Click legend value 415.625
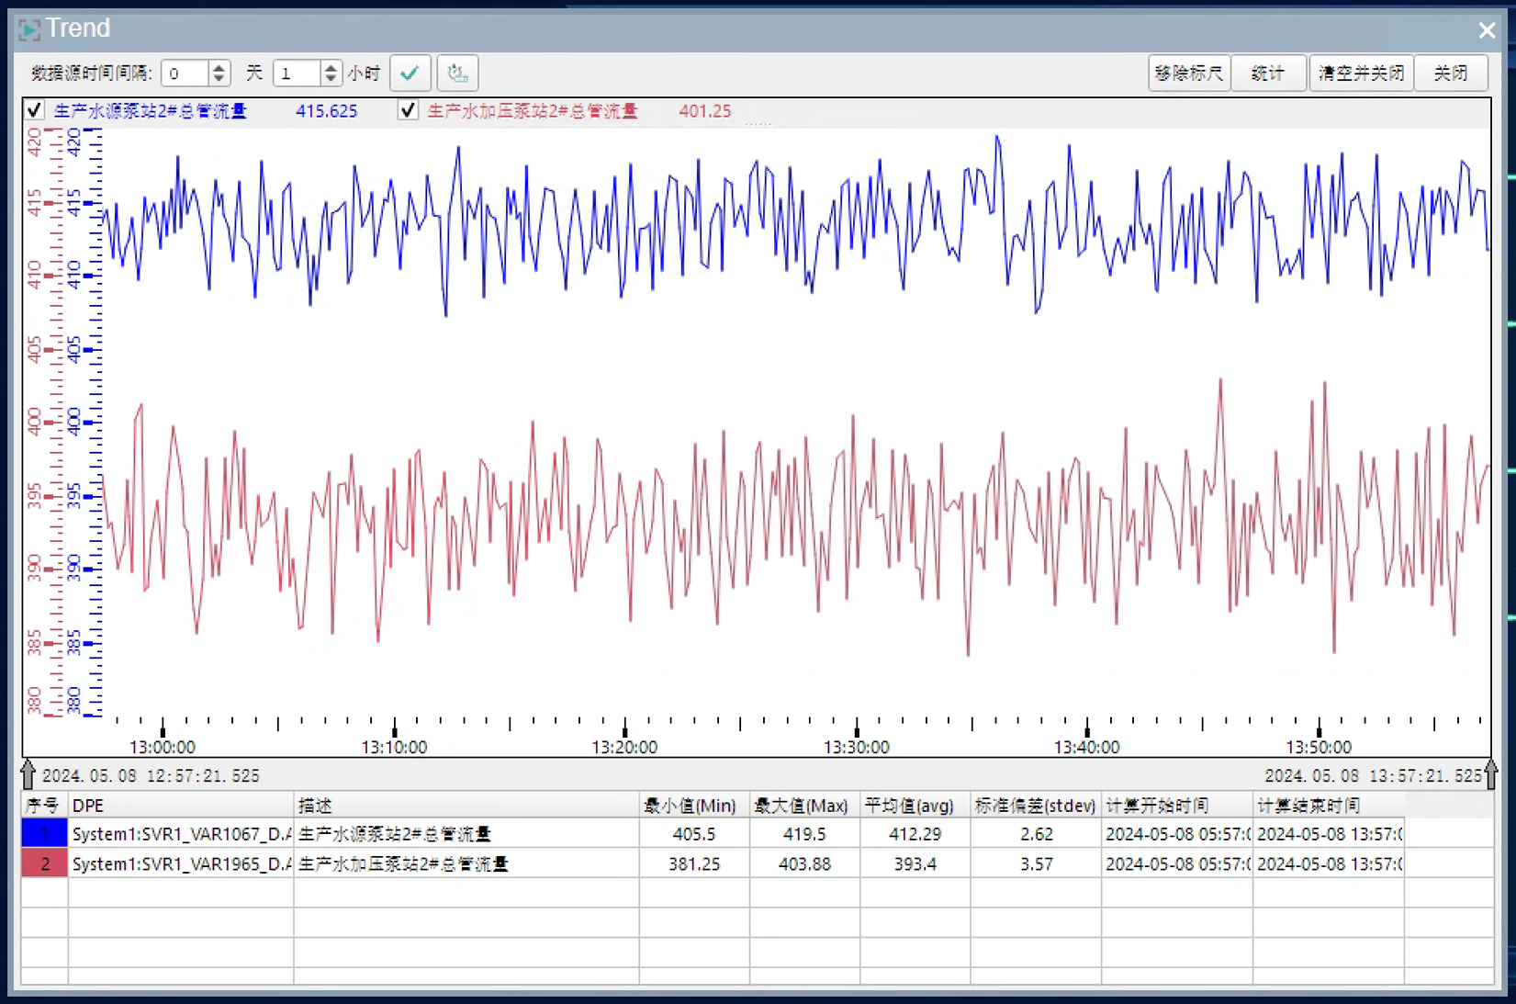Screen dimensions: 1516x1004 326,111
